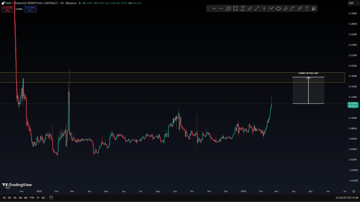Select the Path arrow tool

pos(271,8)
